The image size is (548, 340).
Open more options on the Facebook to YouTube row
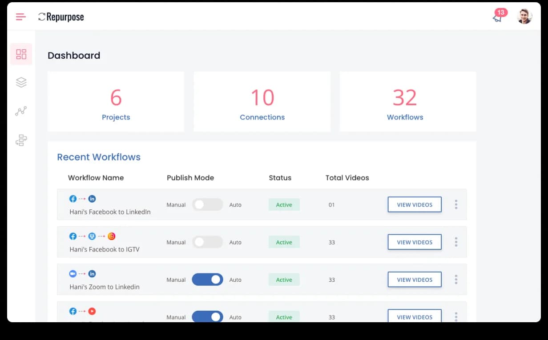(x=456, y=316)
